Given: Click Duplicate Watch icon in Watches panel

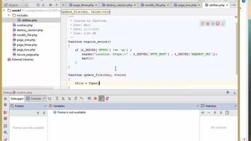Looking at the screenshot, I should [x=227, y=113].
